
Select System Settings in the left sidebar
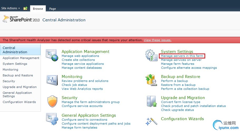[x=15, y=64]
